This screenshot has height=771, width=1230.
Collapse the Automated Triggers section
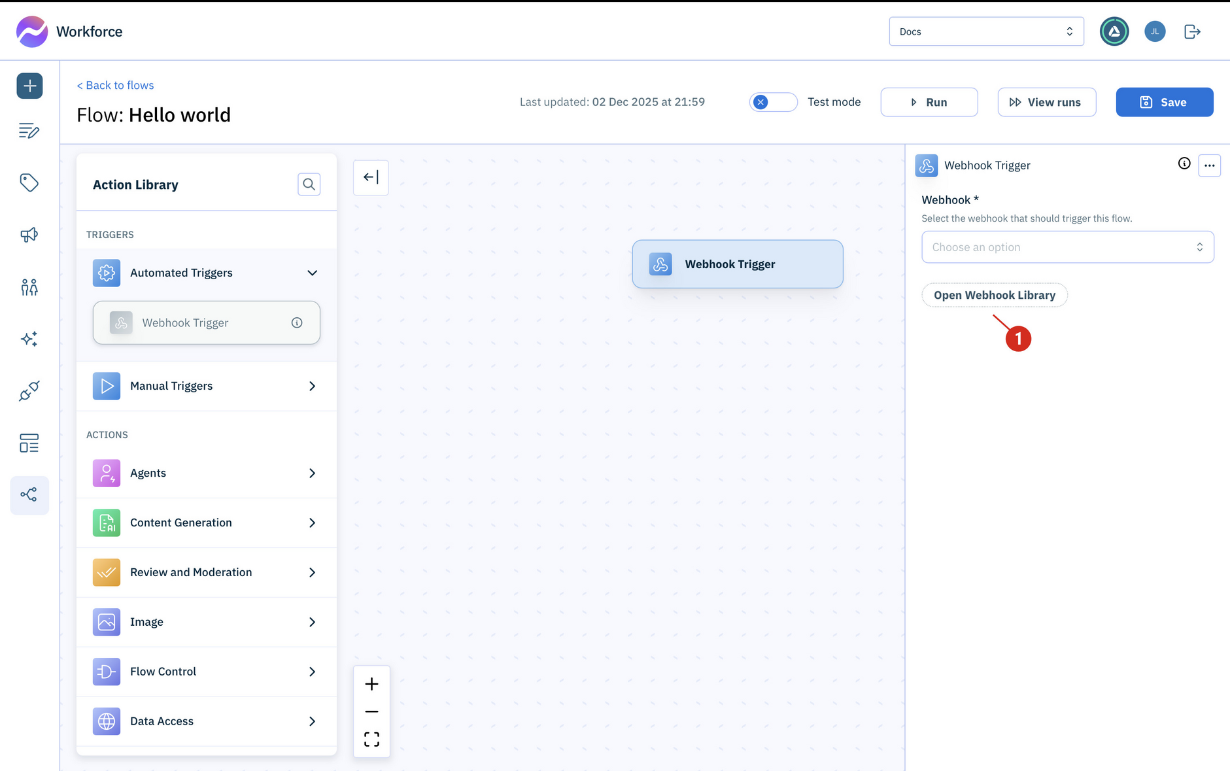coord(312,273)
